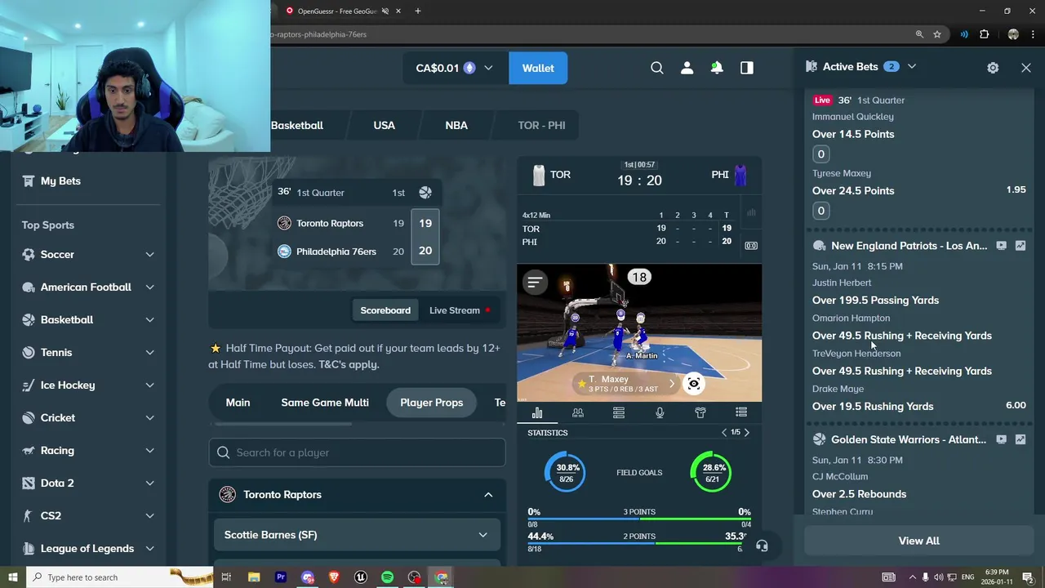Screen dimensions: 1045x588
Task: Open T&C's apply link
Action: coord(349,364)
